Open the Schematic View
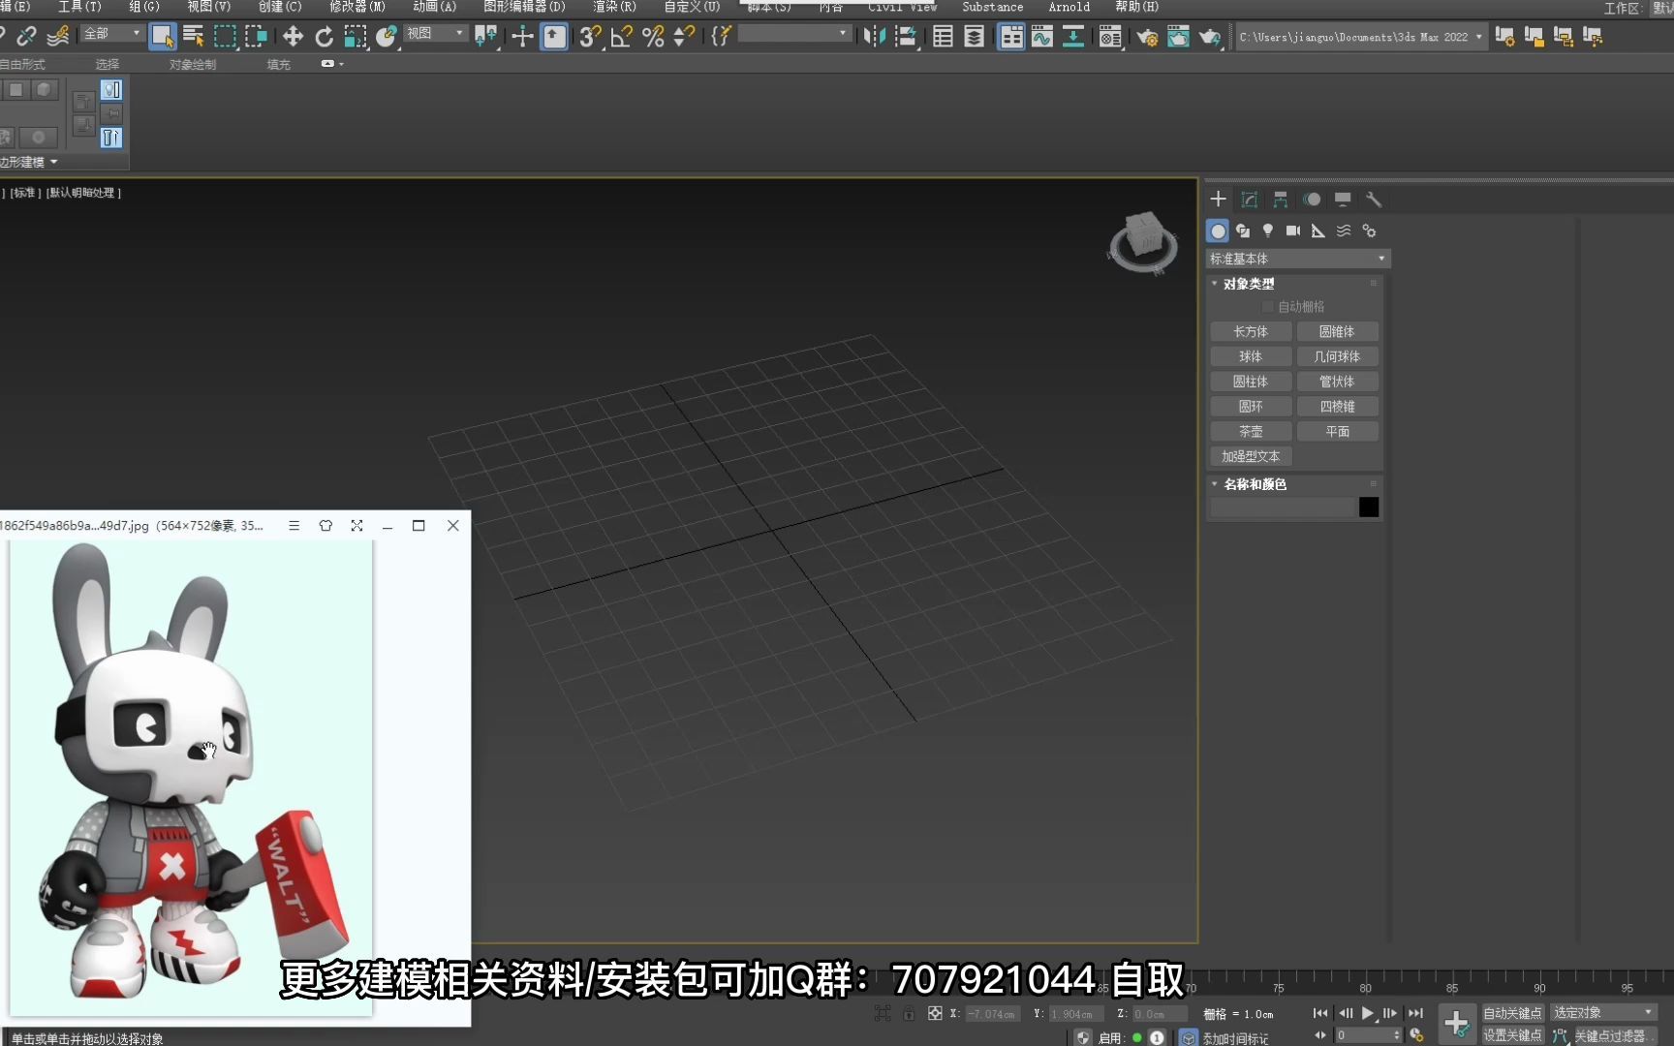 (1073, 37)
